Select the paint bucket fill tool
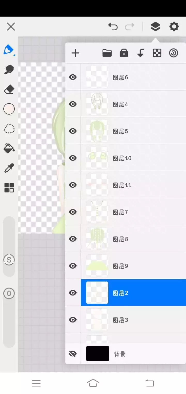This screenshot has width=186, height=394. 9,148
